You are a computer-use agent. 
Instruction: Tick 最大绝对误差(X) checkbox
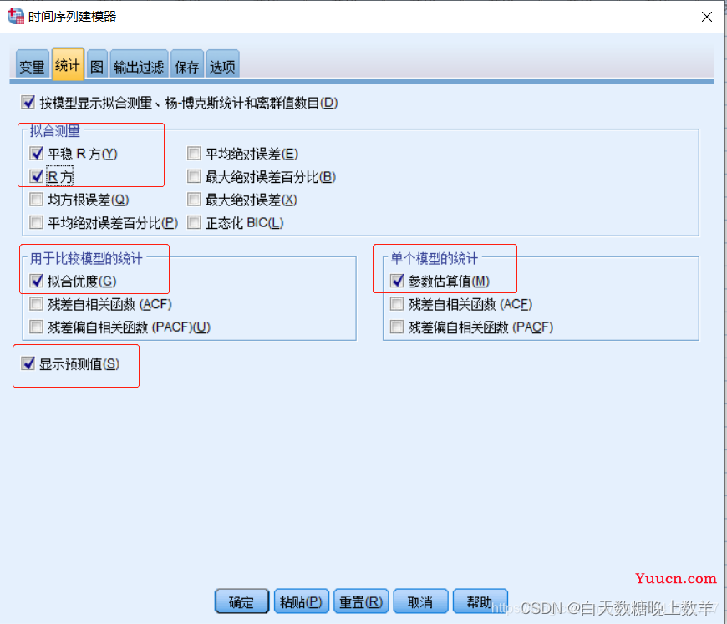click(x=194, y=200)
